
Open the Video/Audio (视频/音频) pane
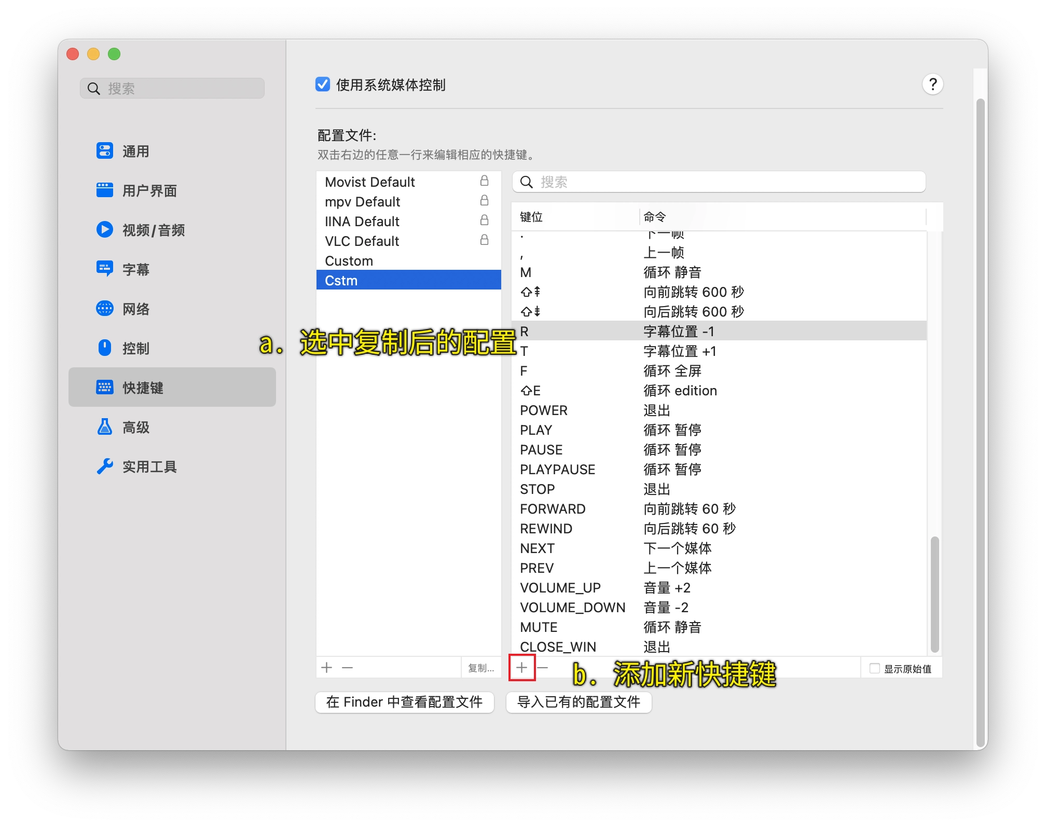pyautogui.click(x=153, y=230)
